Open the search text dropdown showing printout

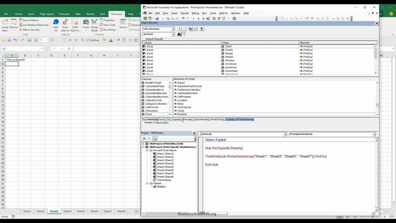[x=173, y=34]
